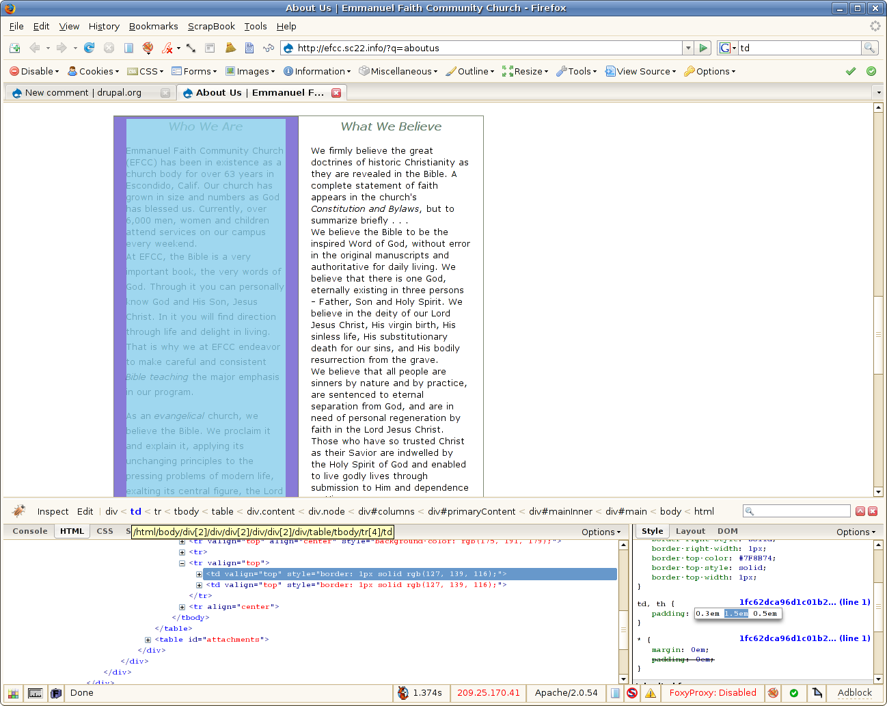
Task: Reload the page with the refresh icon
Action: (89, 48)
